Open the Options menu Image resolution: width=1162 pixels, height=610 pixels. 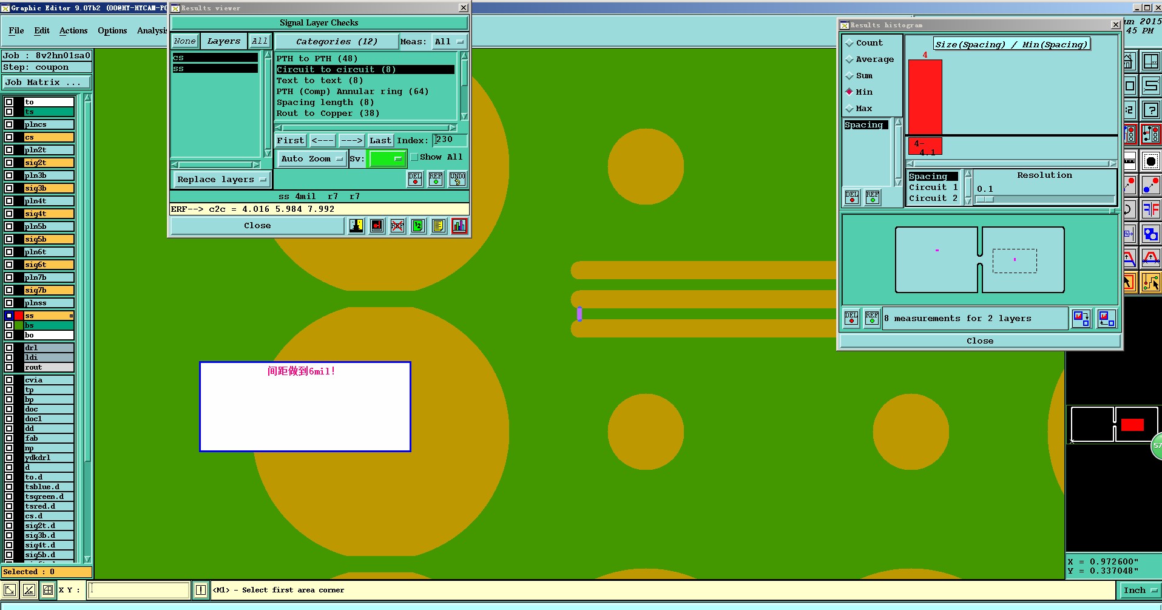pyautogui.click(x=112, y=31)
